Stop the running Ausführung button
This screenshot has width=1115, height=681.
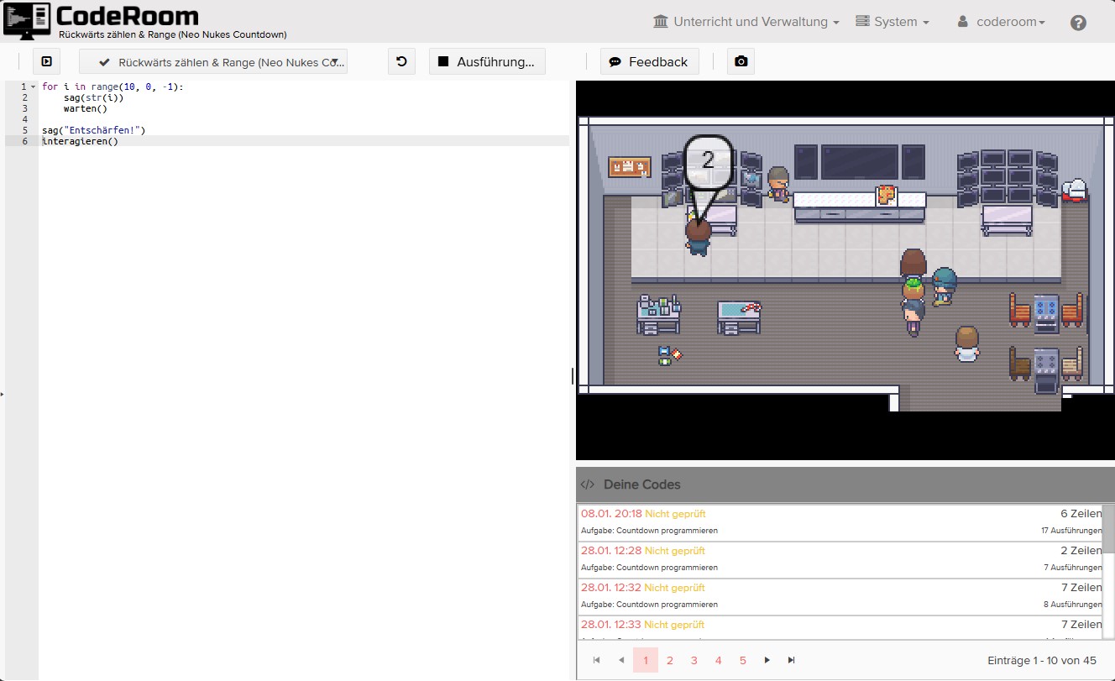point(486,61)
